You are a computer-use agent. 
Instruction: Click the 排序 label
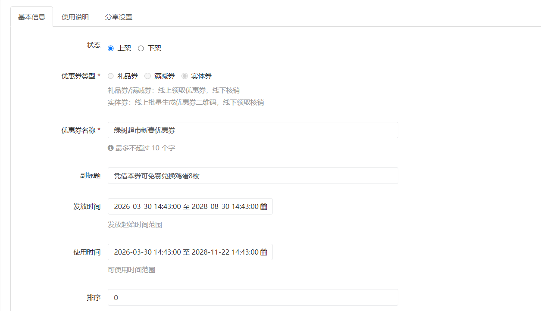pos(94,298)
